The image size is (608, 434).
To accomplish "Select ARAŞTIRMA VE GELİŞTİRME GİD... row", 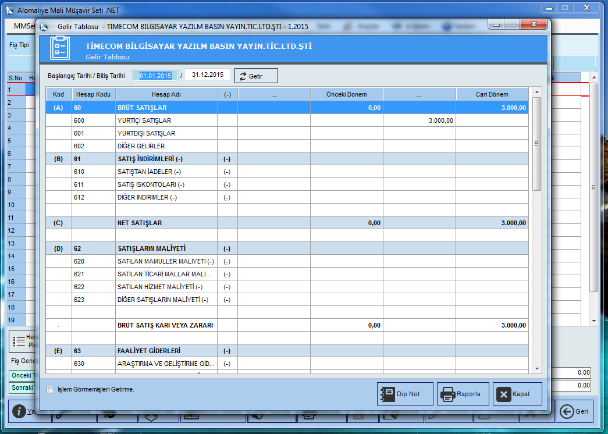I will (x=287, y=364).
